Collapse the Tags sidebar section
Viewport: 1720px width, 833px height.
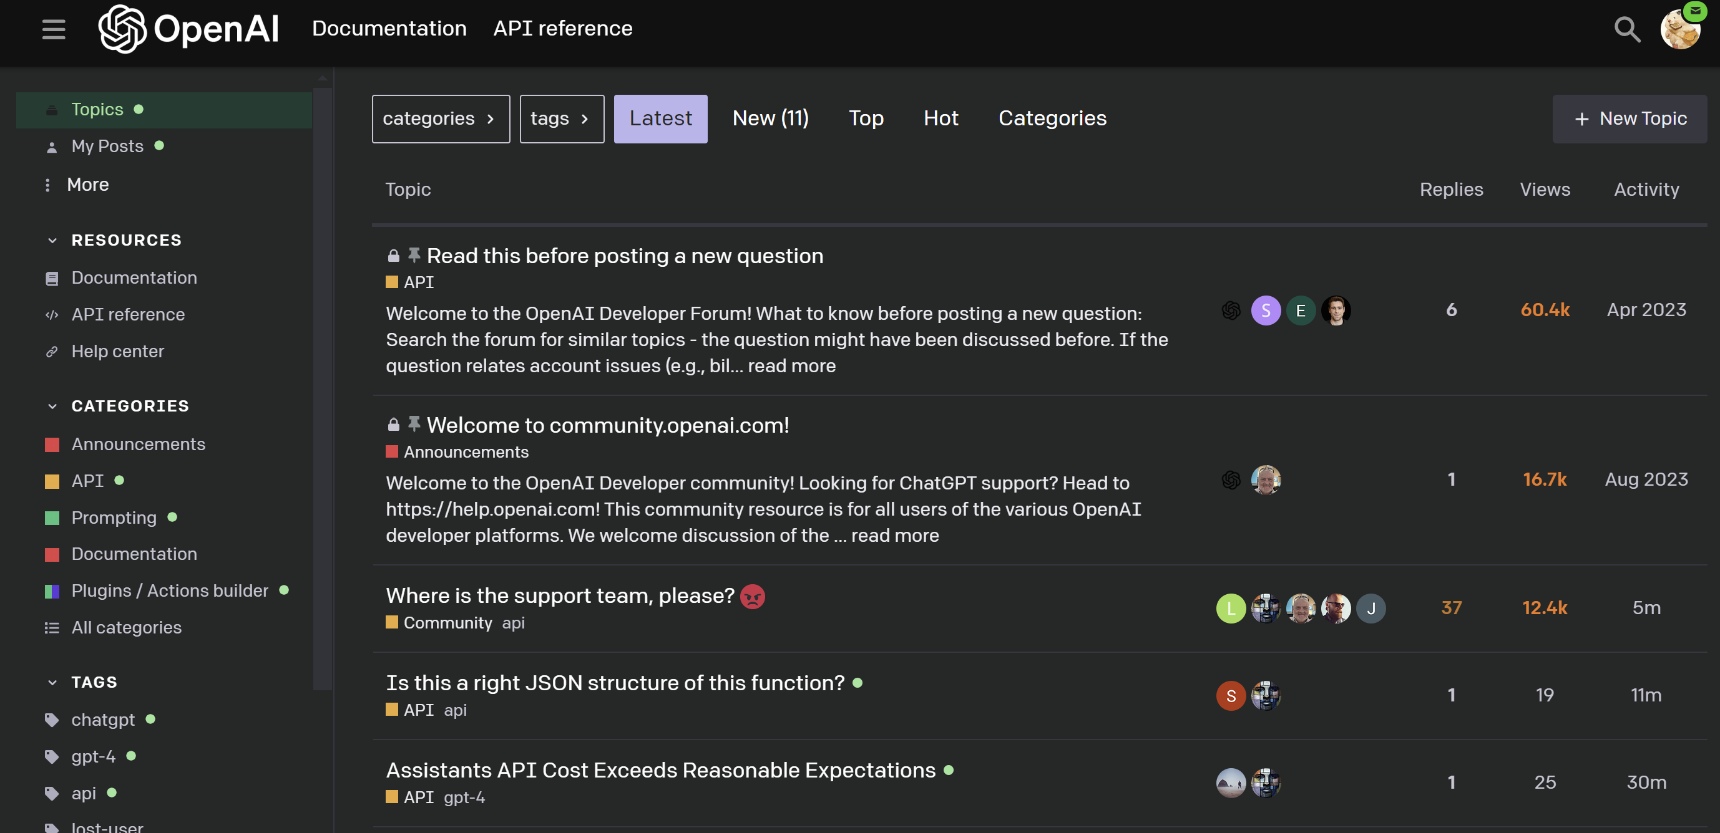coord(52,682)
